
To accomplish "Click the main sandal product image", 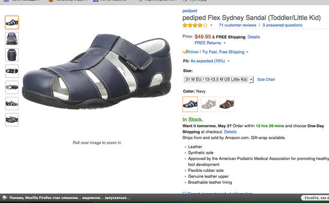I will (97, 71).
